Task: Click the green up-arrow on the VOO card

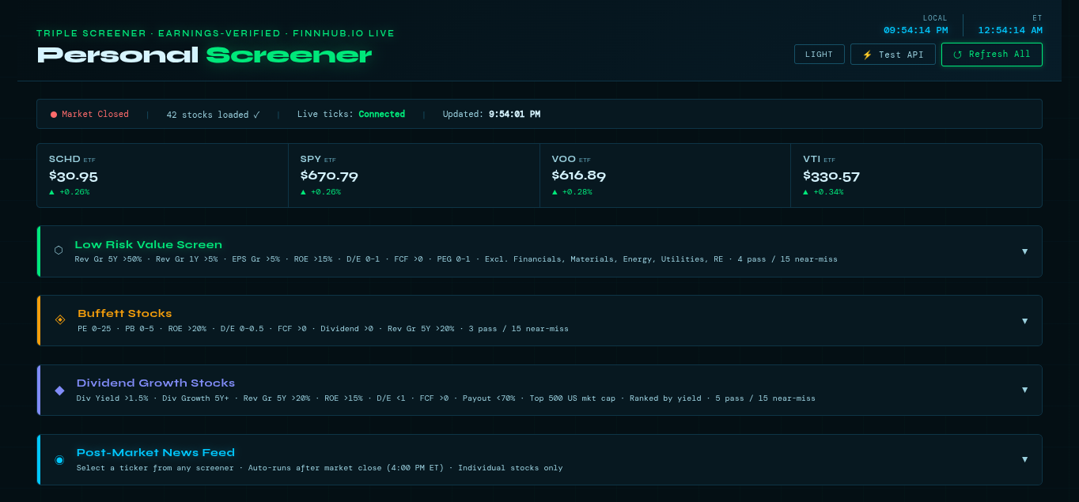Action: (x=555, y=191)
